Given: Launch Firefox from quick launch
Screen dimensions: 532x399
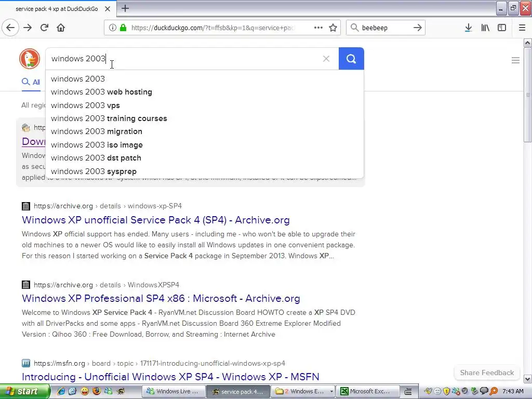Looking at the screenshot, I should pos(97,392).
